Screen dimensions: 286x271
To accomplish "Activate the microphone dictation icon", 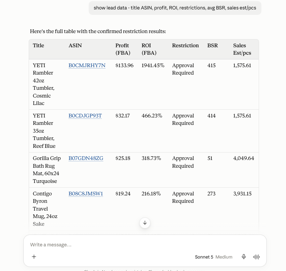I will [x=244, y=257].
